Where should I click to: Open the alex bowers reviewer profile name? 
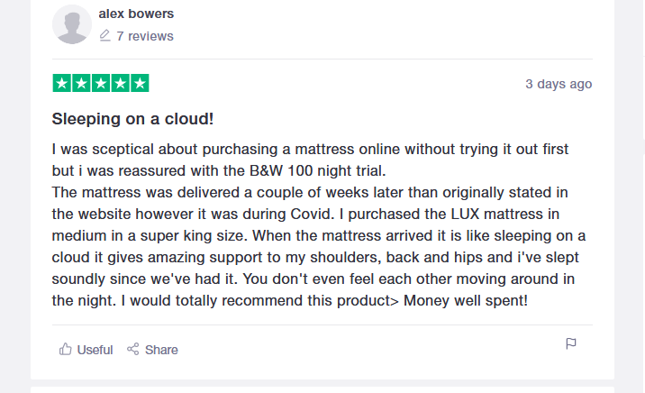(x=136, y=14)
